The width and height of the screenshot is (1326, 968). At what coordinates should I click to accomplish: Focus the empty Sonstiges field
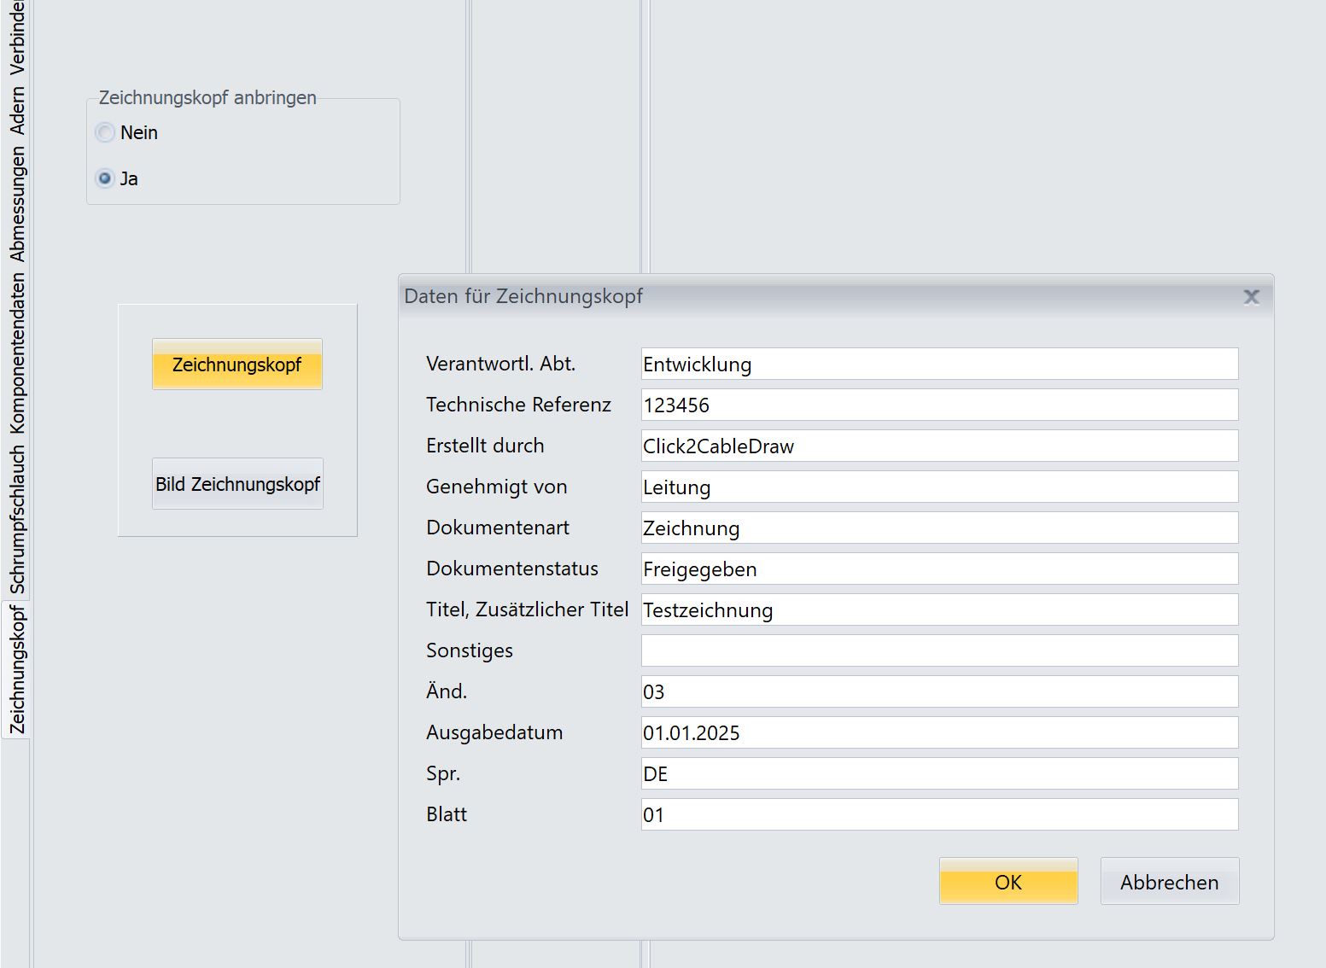(x=939, y=650)
